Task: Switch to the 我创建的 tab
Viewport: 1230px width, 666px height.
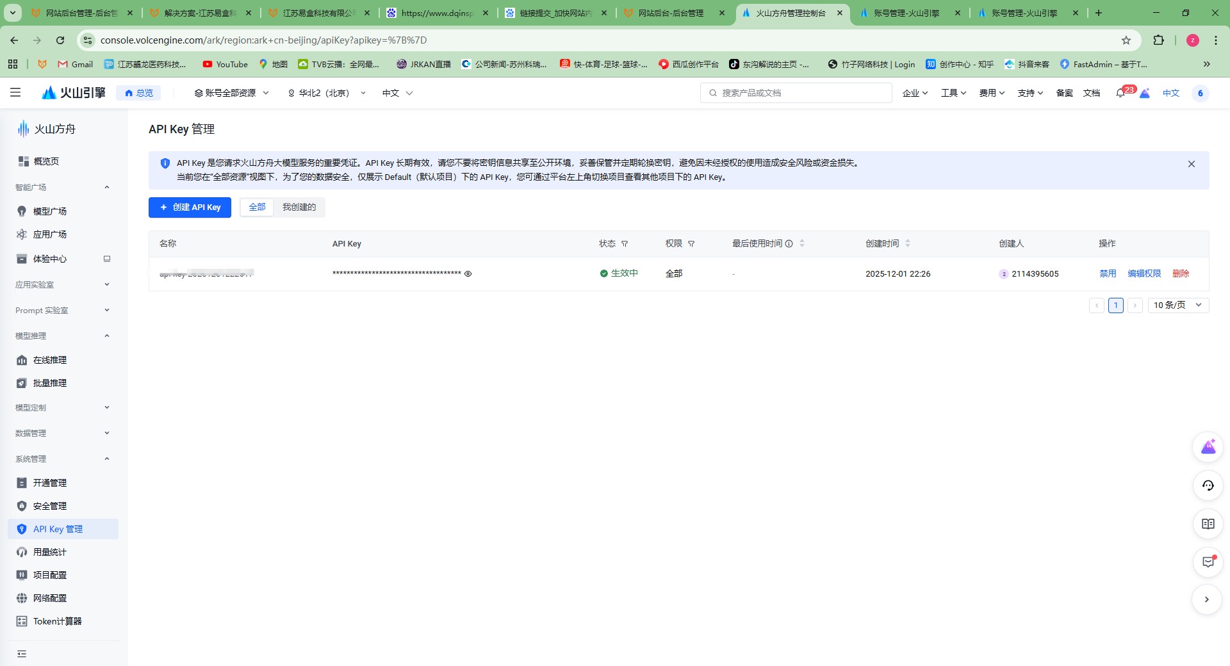Action: (299, 207)
